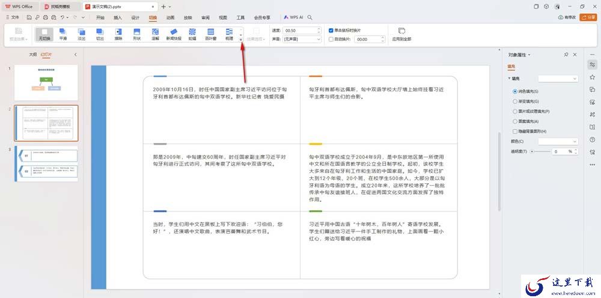Screen dimensions: 601x298
Task: Click 应用到全部 (apply to all slides)
Action: coord(401,34)
